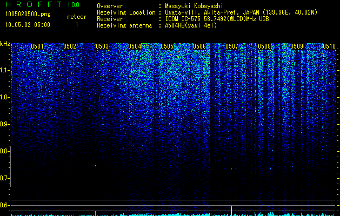Click the 0502 time marker
Image resolution: width=340 pixels, height=216 pixels.
pyautogui.click(x=70, y=46)
